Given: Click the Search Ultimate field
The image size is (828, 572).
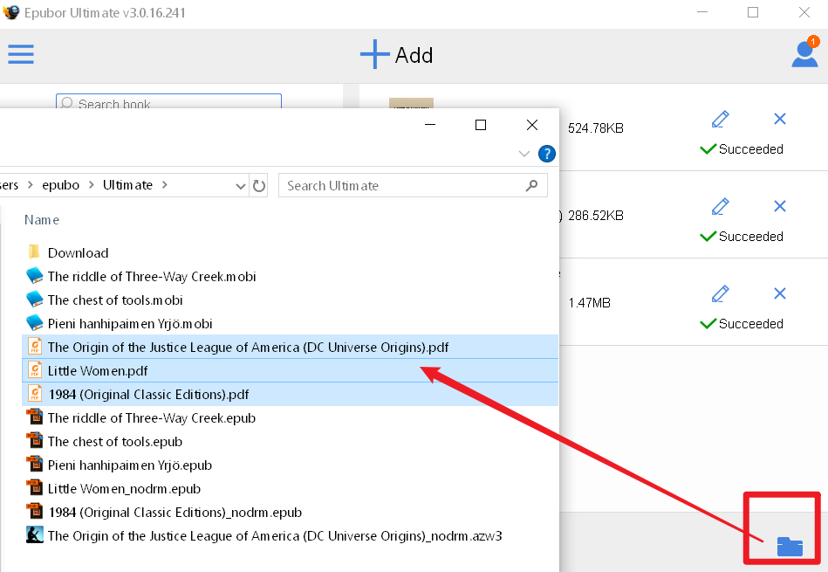Looking at the screenshot, I should pos(413,185).
